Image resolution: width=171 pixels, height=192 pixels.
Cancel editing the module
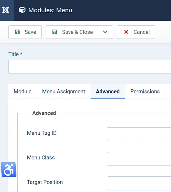click(x=136, y=32)
